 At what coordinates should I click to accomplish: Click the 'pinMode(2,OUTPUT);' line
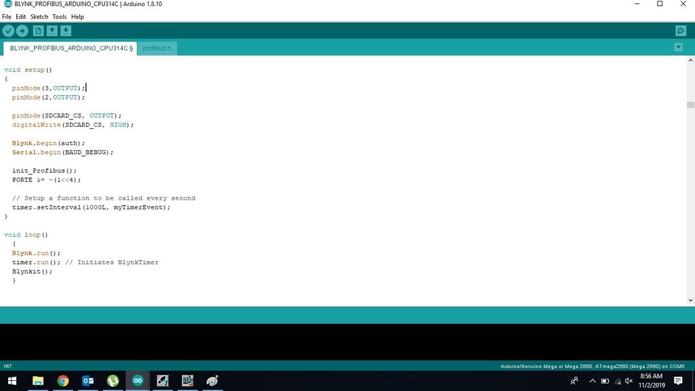tap(48, 97)
